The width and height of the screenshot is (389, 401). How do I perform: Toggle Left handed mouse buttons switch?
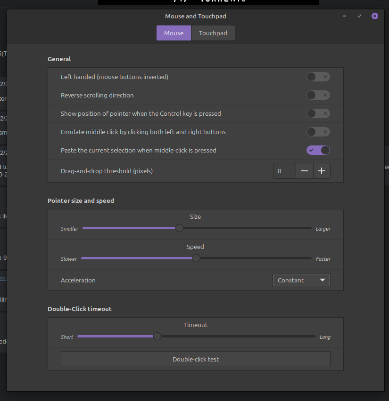tap(318, 77)
